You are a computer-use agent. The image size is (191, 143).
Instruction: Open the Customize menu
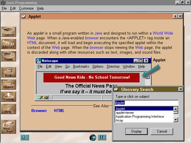(x=26, y=8)
